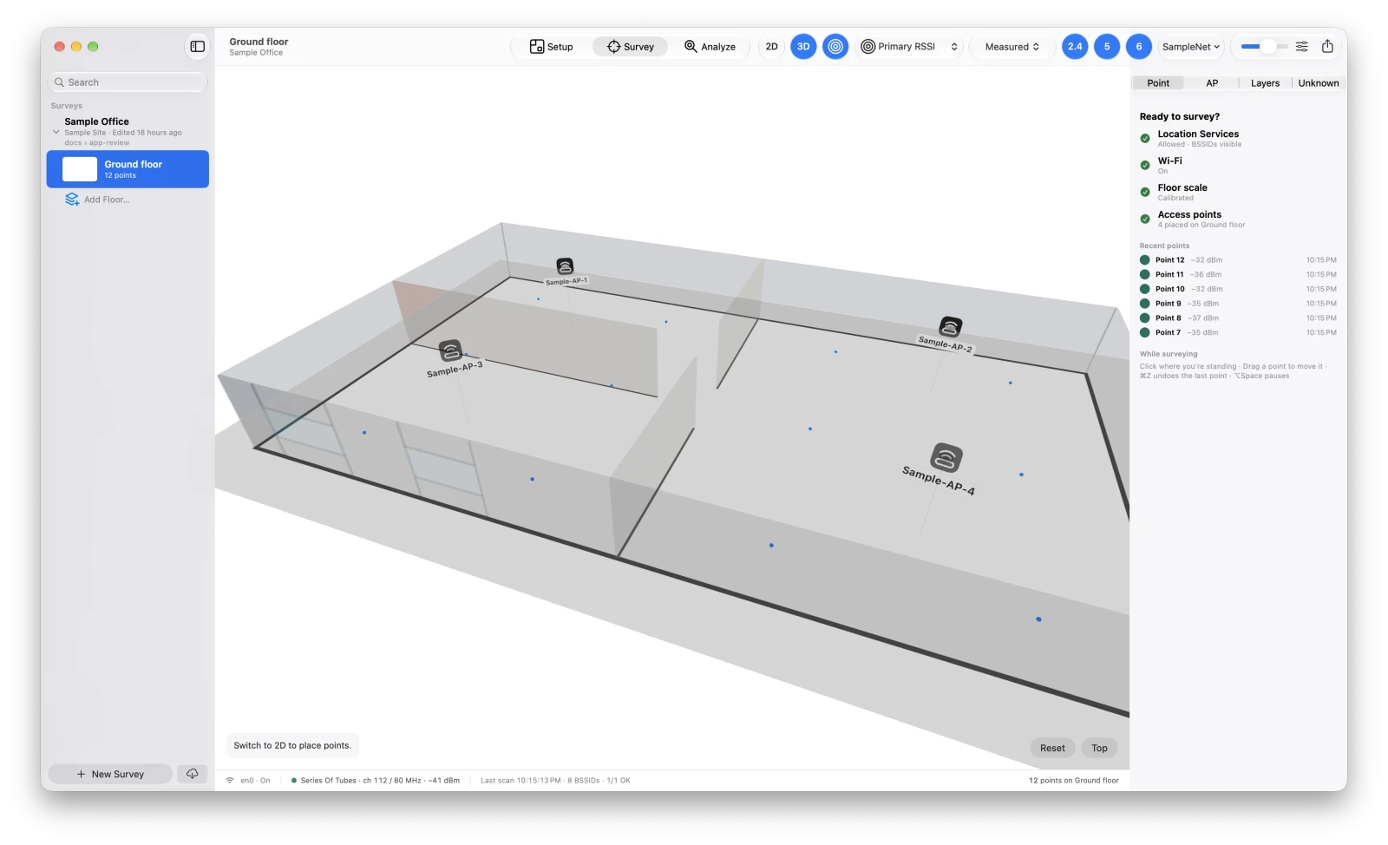Click the Floor scale check icon
Image resolution: width=1388 pixels, height=845 pixels.
click(x=1145, y=192)
